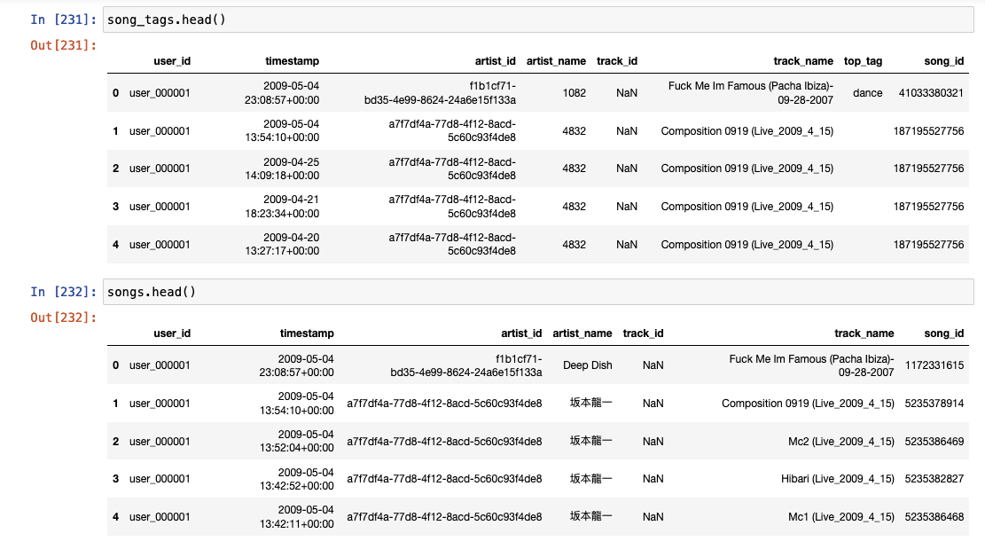Click artist_name value 1082 in first table

[575, 93]
